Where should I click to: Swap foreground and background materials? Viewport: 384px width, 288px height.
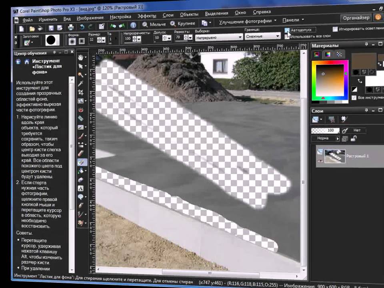click(x=360, y=80)
